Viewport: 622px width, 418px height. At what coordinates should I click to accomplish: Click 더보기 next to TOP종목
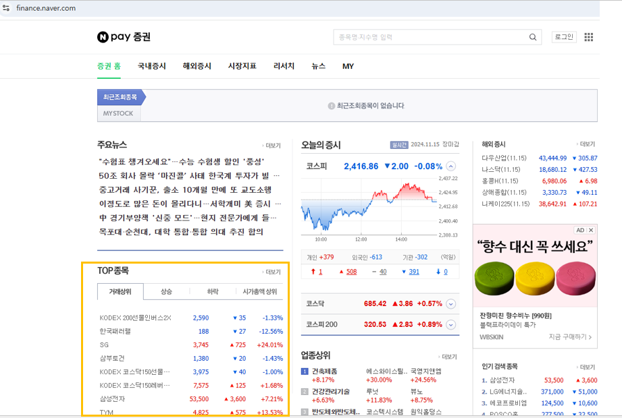[271, 272]
